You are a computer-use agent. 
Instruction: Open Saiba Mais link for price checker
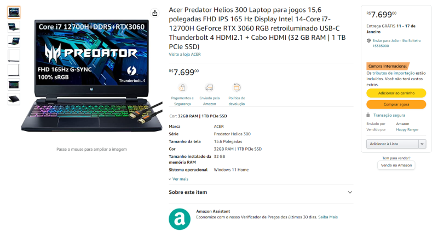pyautogui.click(x=328, y=217)
